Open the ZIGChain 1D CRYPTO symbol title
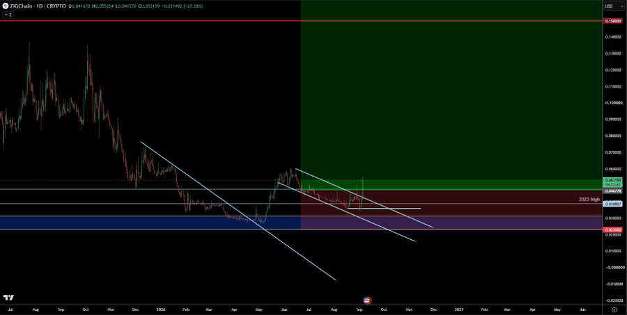This screenshot has width=627, height=315. pos(38,6)
